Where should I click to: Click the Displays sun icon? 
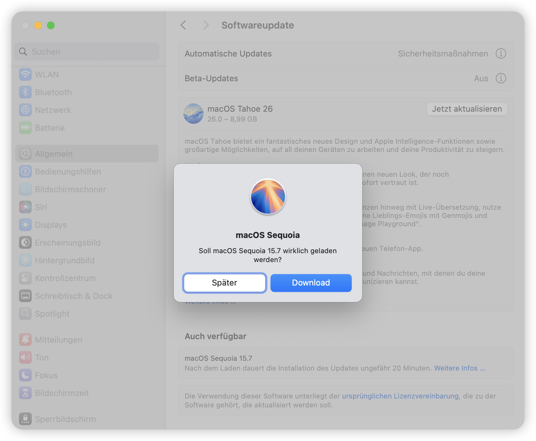[x=25, y=225]
